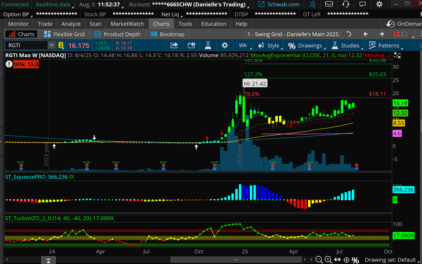The width and height of the screenshot is (422, 264).
Task: Open the Education tab
Action: pos(214,24)
